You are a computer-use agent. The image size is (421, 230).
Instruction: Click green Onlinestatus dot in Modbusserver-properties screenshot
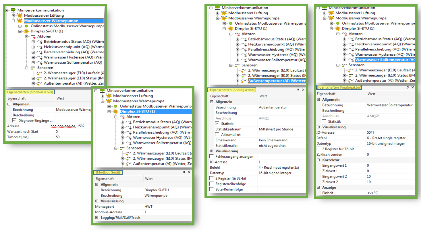(26, 26)
